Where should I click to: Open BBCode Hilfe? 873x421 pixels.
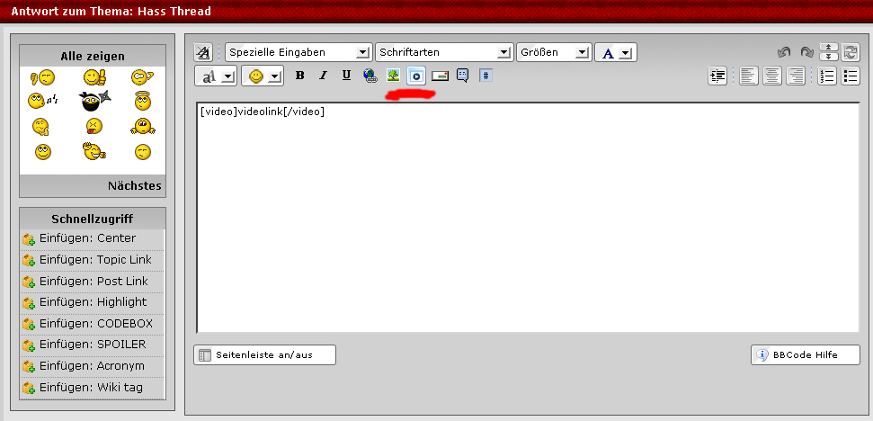[x=805, y=354]
